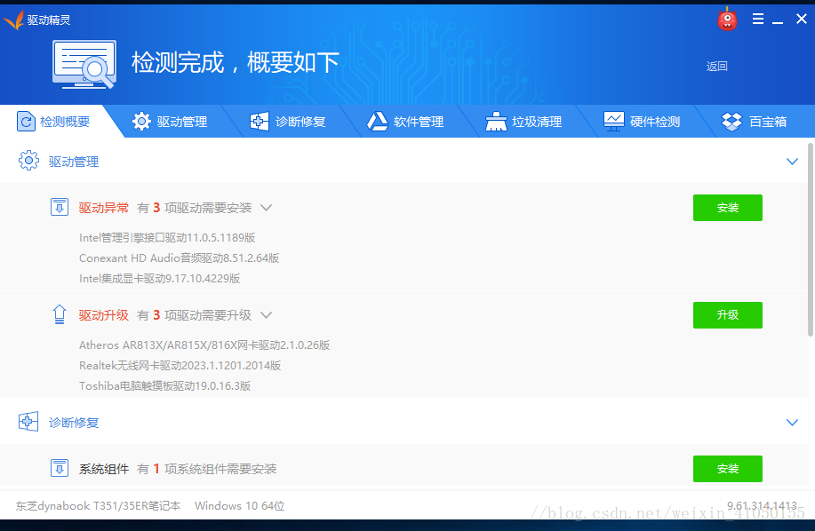Install system component with 安装 button

coord(728,469)
